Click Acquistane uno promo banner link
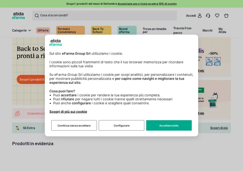Image resolution: width=243 pixels, height=171 pixels. click(x=147, y=4)
